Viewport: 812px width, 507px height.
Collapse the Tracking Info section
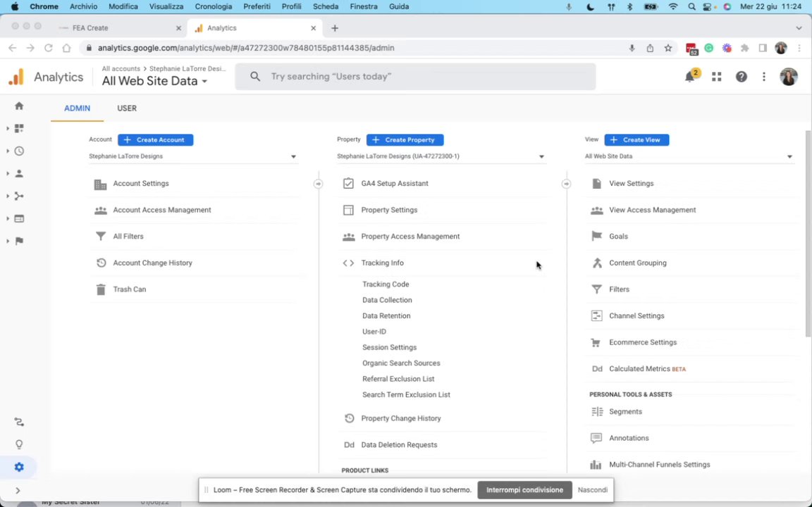click(382, 263)
